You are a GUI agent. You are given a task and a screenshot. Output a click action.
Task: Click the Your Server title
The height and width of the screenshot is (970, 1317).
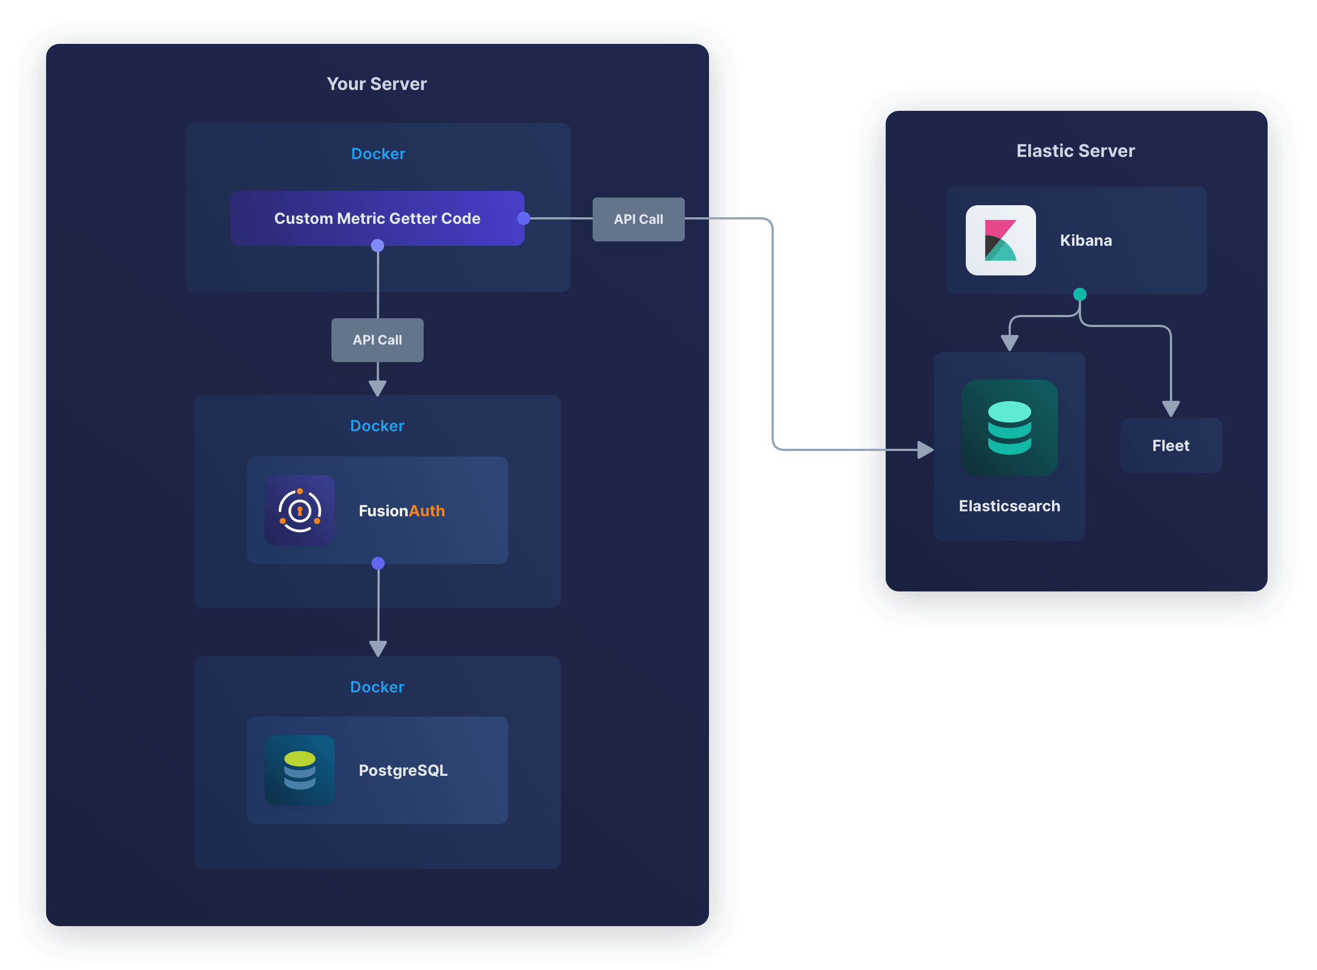(377, 84)
